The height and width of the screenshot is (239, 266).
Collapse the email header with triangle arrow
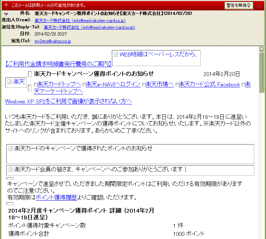(6, 14)
